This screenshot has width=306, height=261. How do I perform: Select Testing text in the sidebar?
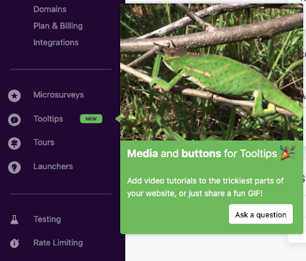pos(47,219)
